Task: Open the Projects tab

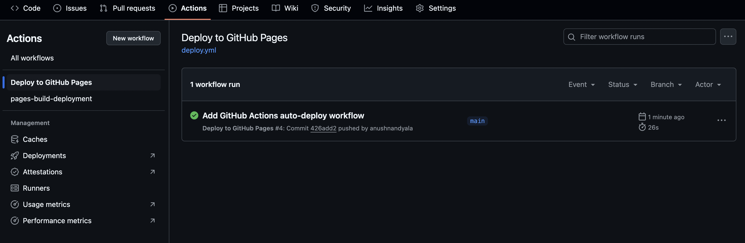Action: click(239, 8)
